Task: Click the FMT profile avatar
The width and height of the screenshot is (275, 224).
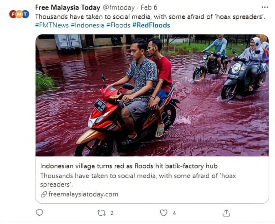Action: click(x=19, y=14)
